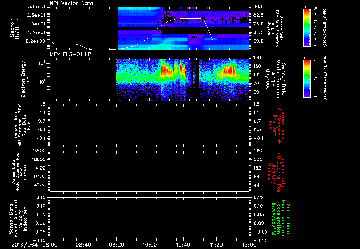Click the 08:40 time tick

[x=83, y=245]
